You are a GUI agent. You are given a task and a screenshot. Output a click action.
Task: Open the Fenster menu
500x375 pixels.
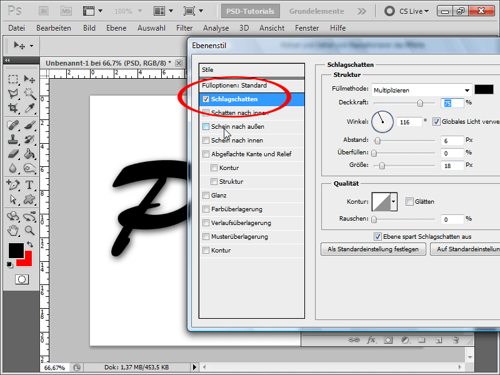pyautogui.click(x=307, y=28)
